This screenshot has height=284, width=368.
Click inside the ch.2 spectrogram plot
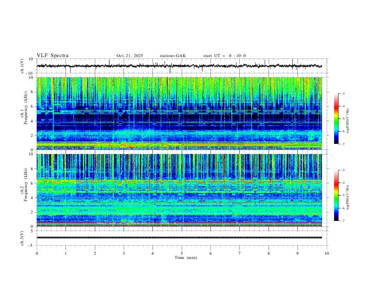point(181,190)
